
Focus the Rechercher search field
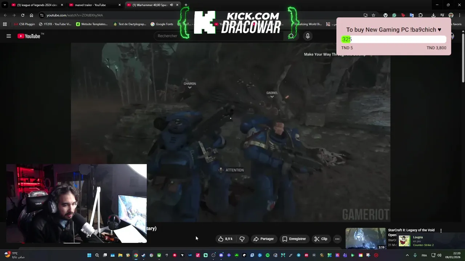pyautogui.click(x=218, y=36)
